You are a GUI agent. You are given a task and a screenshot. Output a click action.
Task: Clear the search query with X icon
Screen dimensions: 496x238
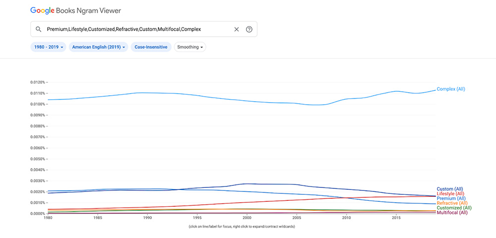point(237,29)
